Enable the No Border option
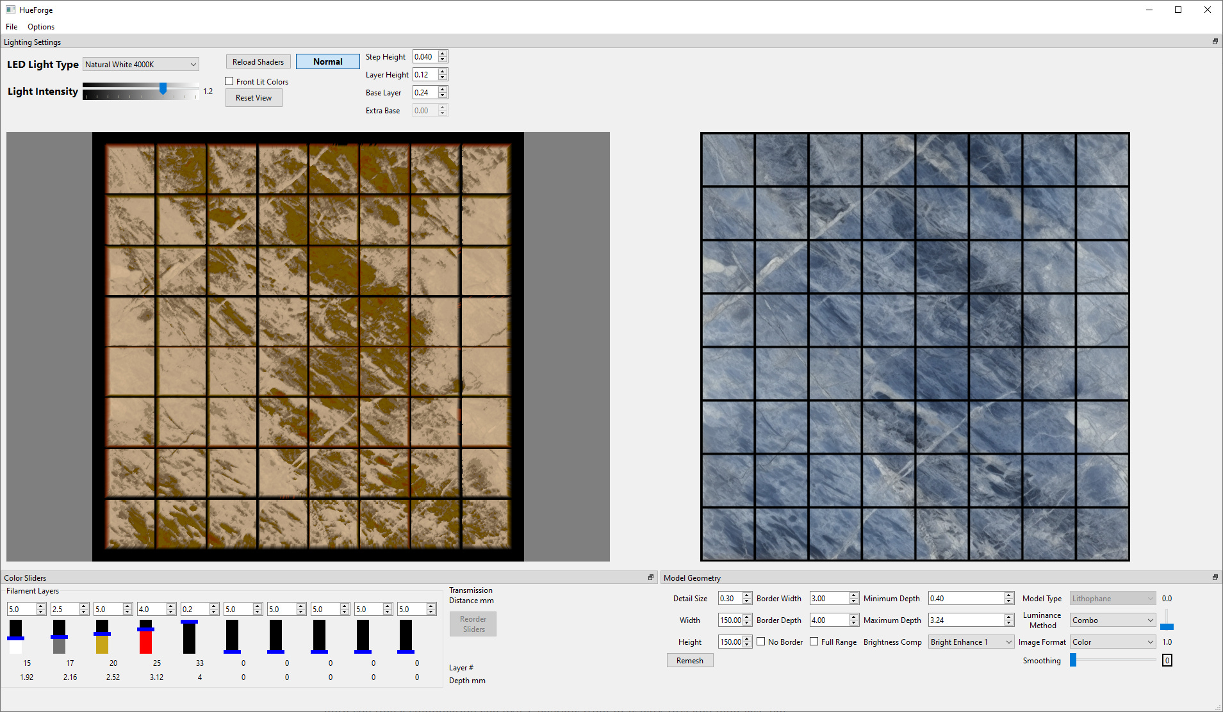This screenshot has height=712, width=1223. (x=760, y=641)
